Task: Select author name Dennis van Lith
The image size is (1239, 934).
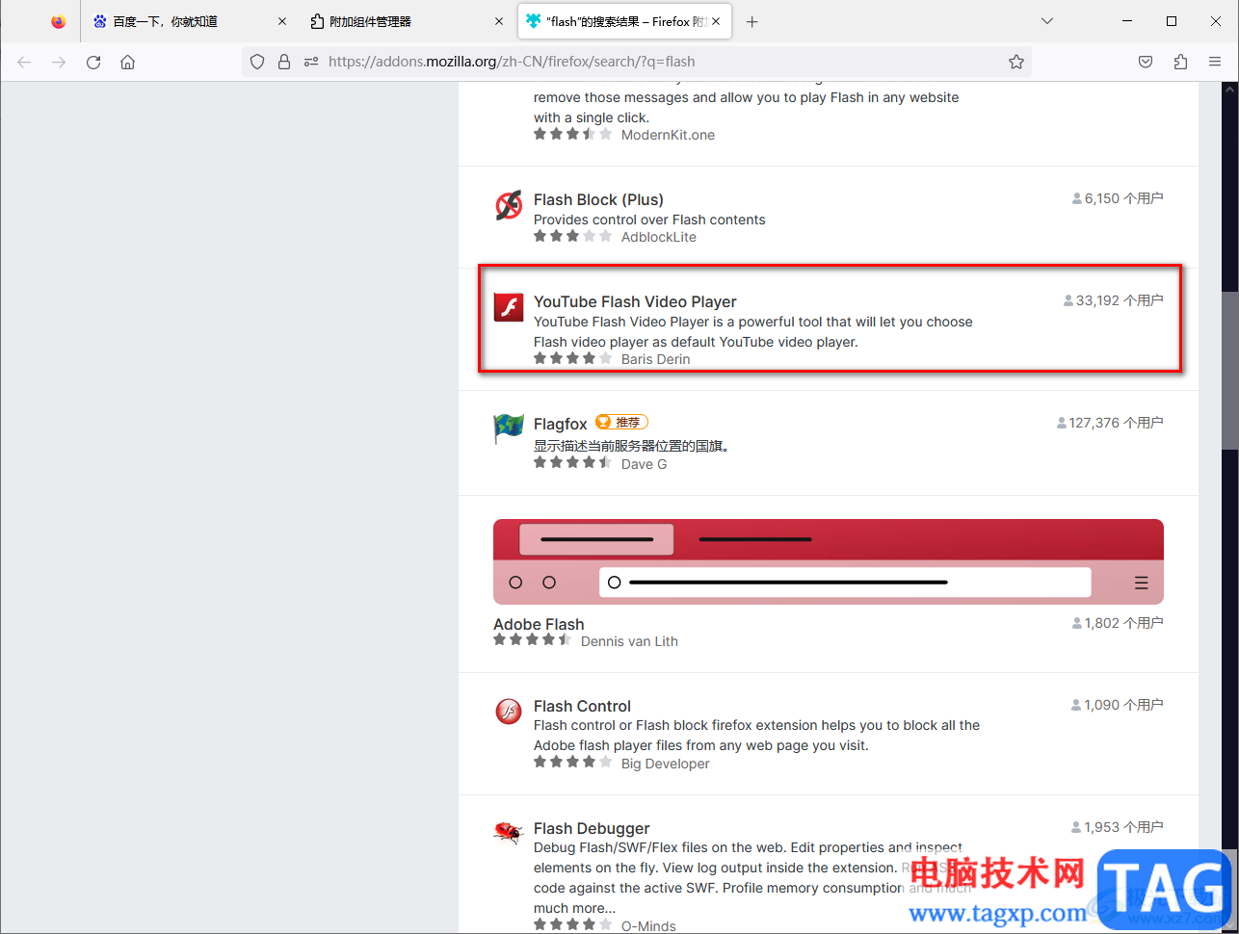Action: pos(629,641)
